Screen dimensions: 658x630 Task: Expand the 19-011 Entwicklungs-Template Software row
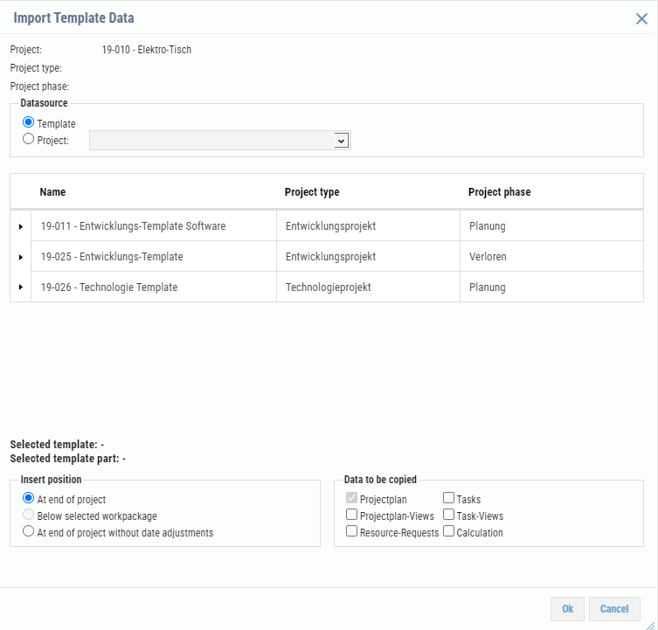click(x=21, y=226)
